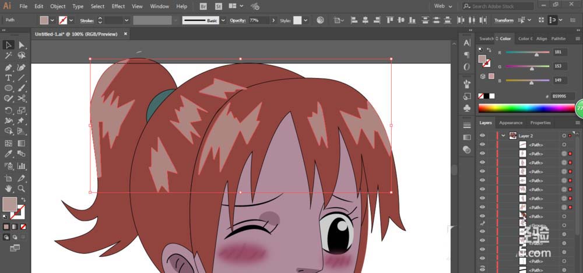Expand the Opacity value arrow
583x273 pixels.
[273, 20]
